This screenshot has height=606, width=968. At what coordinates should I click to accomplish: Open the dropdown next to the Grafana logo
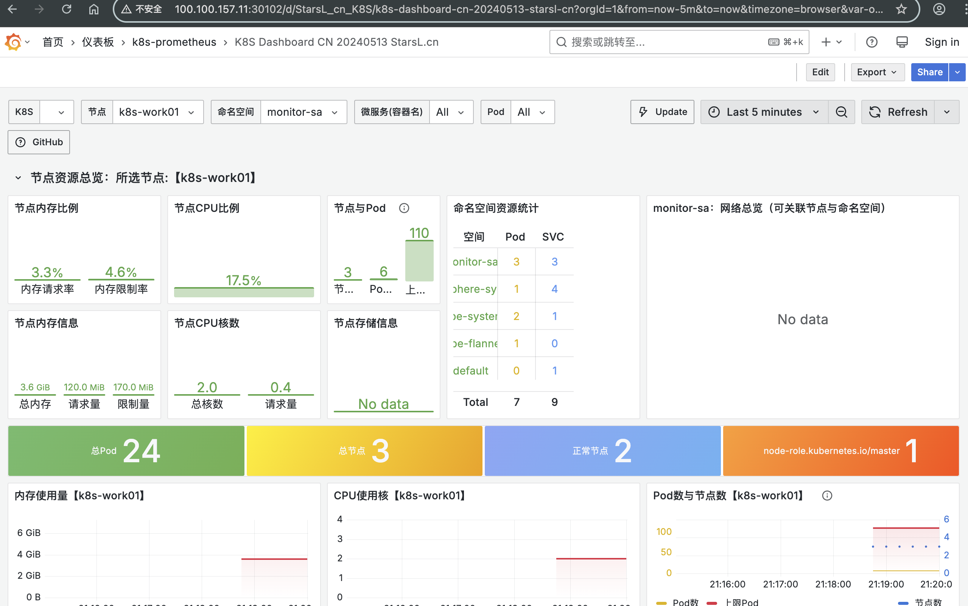click(x=27, y=42)
